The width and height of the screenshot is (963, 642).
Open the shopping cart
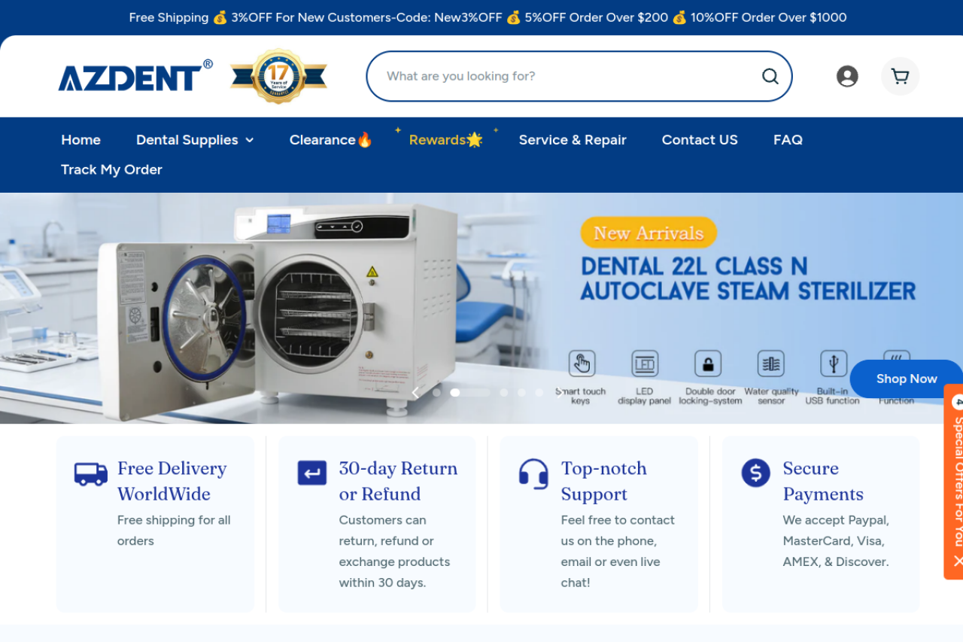900,76
